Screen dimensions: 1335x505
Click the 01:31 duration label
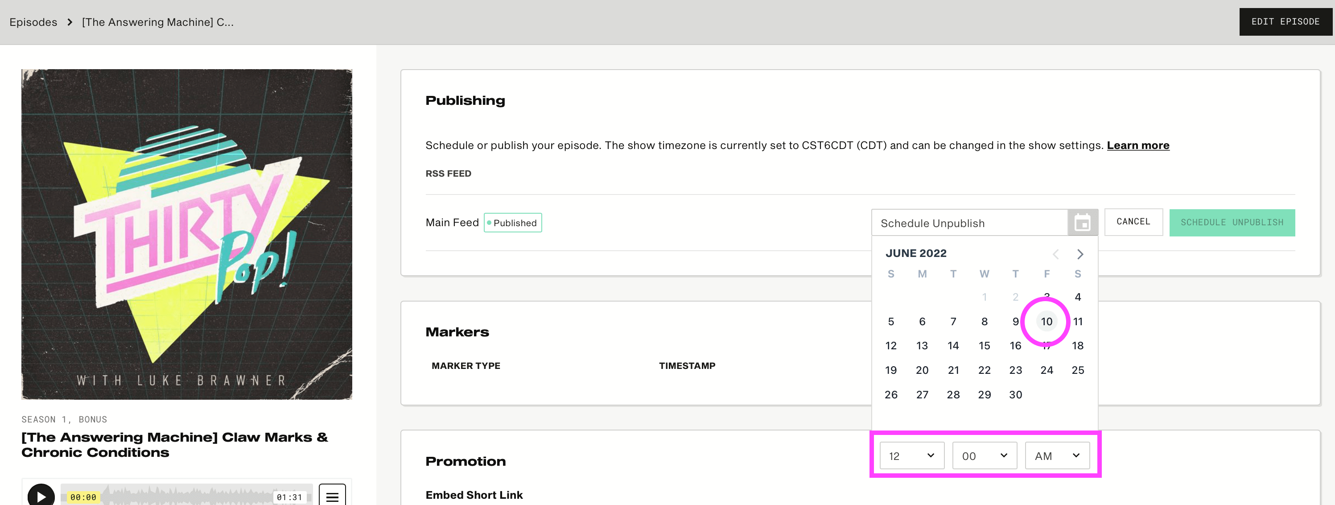pos(289,497)
